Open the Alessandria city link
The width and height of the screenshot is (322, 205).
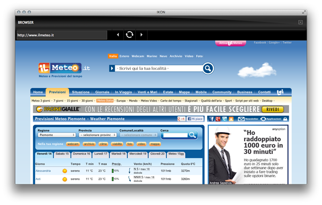pyautogui.click(x=43, y=171)
